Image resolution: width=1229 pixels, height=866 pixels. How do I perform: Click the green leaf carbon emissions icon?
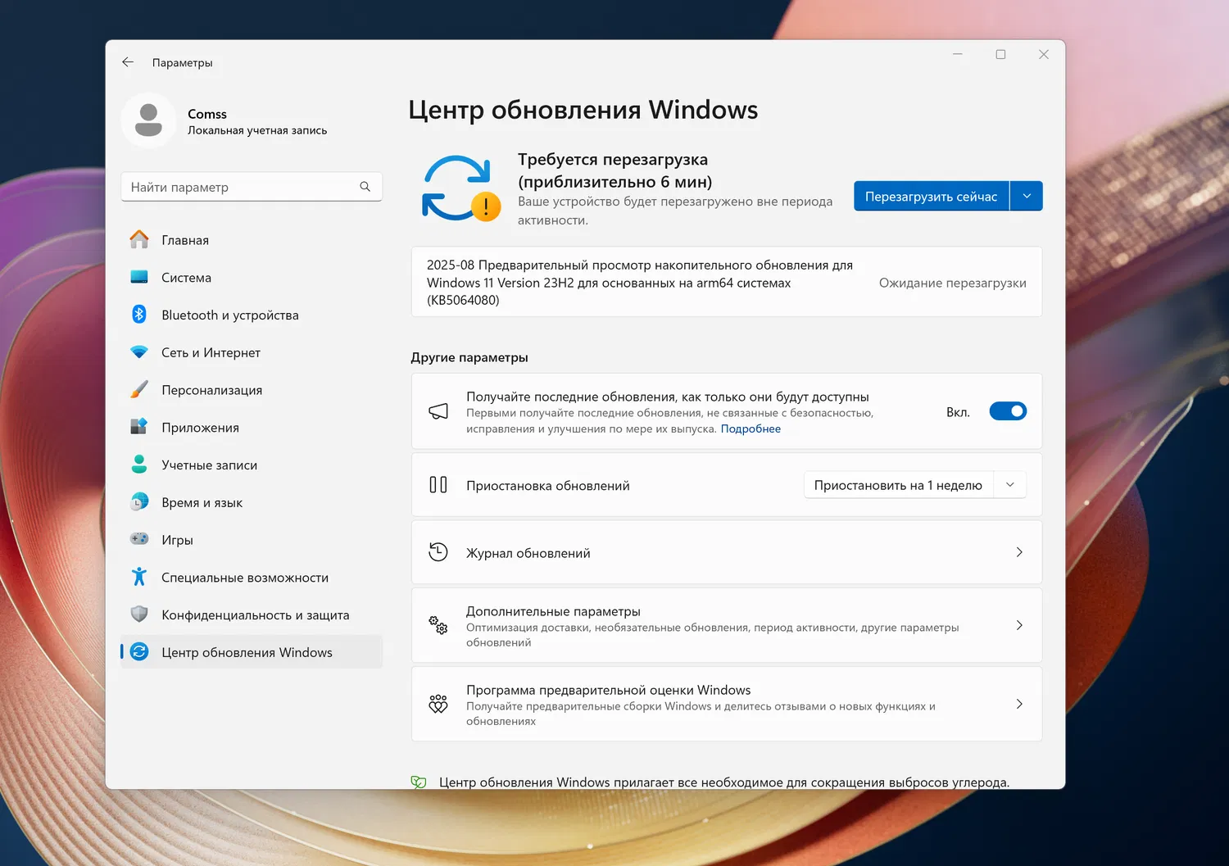pyautogui.click(x=419, y=782)
